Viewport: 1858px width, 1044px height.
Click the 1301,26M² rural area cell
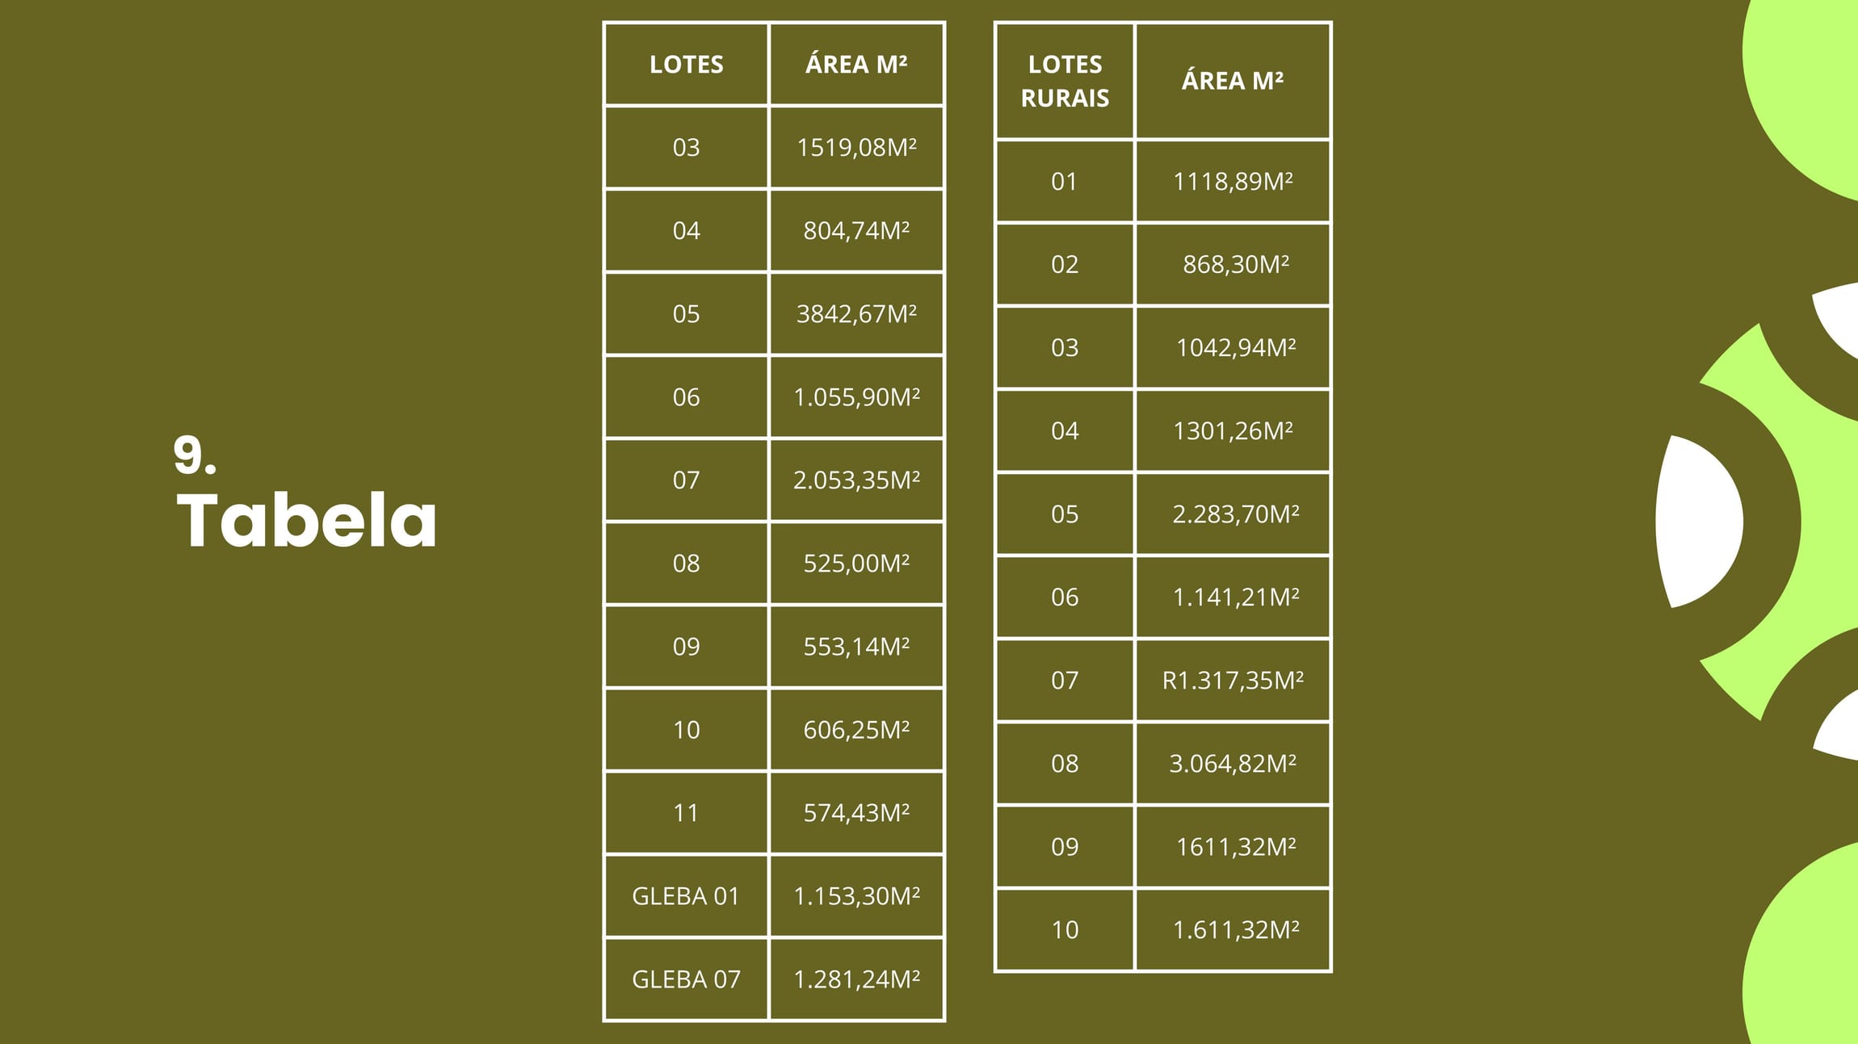1233,431
